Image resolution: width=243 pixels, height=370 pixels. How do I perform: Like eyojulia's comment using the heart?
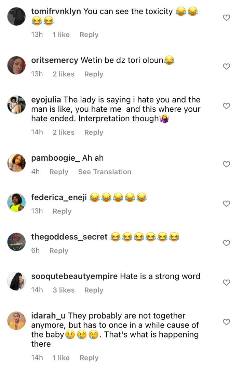(226, 106)
